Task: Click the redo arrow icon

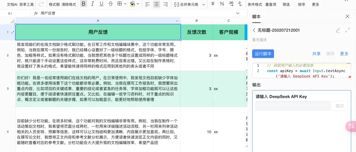Action: point(41,4)
